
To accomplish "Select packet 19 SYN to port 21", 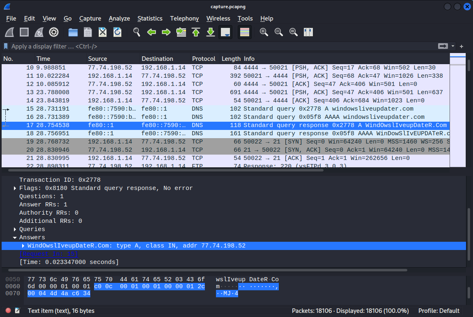I will click(226, 142).
